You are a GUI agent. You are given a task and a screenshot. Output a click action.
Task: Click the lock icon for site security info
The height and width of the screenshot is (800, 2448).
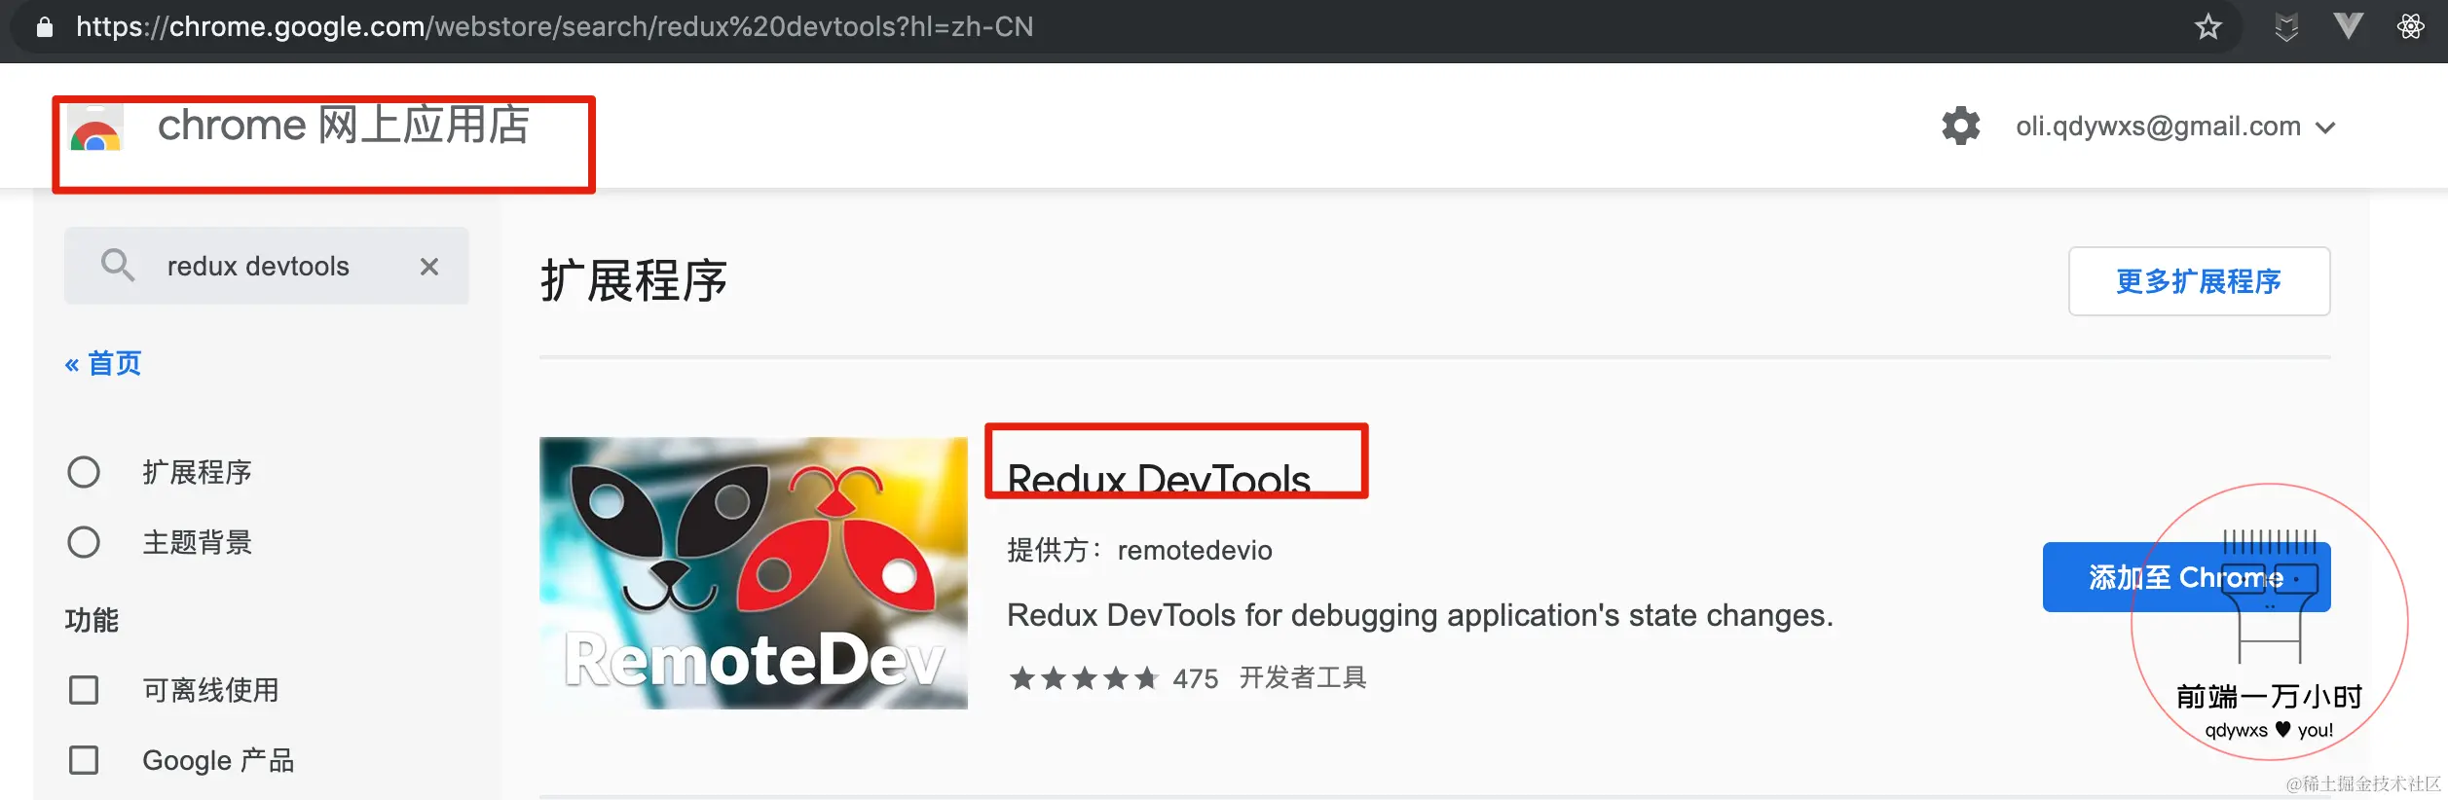click(x=44, y=26)
